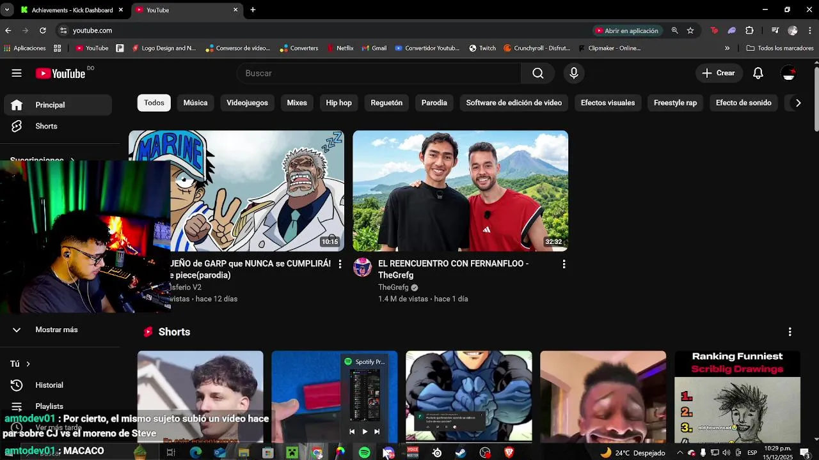819x460 pixels.
Task: Open the Gmail bookmark
Action: (374, 48)
